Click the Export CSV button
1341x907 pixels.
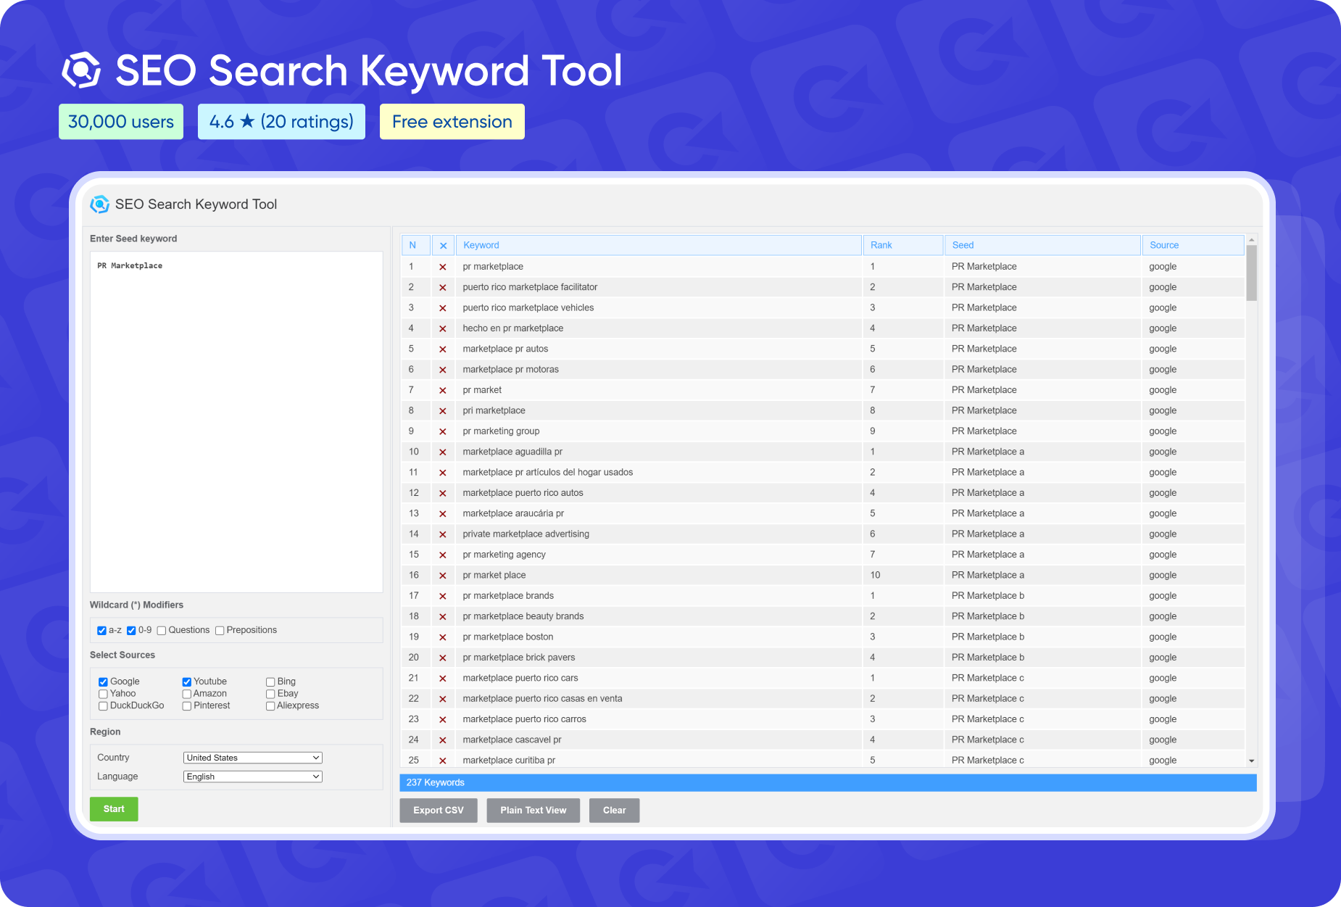pyautogui.click(x=438, y=810)
